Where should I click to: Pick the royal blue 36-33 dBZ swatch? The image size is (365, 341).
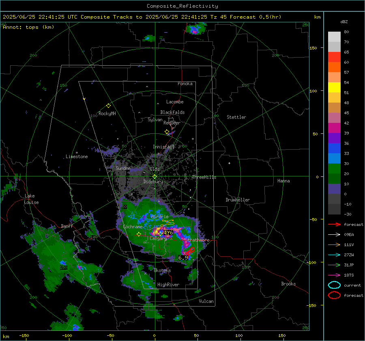(334, 148)
